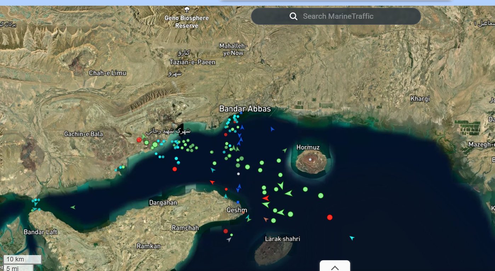This screenshot has width=495, height=271.
Task: Click the Hormuz island label
Action: pos(308,147)
